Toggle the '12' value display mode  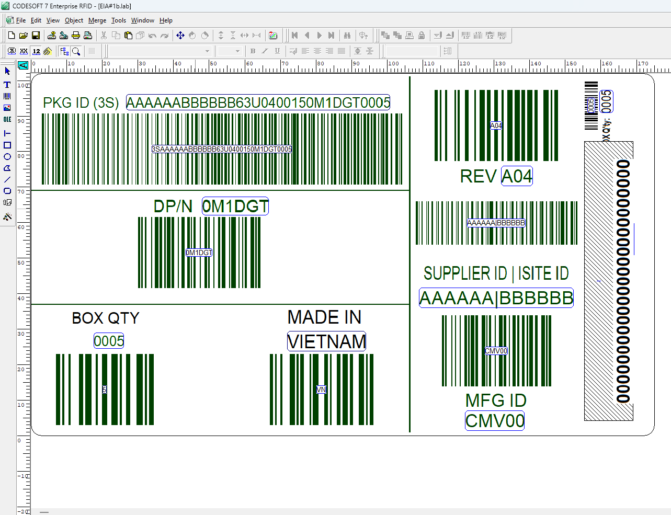click(x=36, y=51)
